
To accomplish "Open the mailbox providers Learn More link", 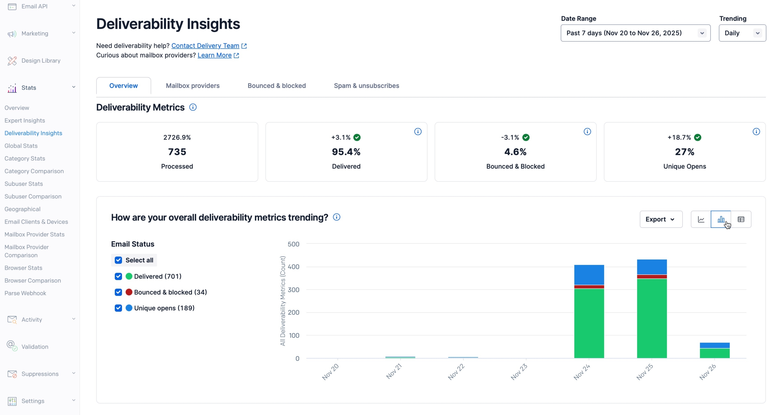I will click(x=215, y=55).
